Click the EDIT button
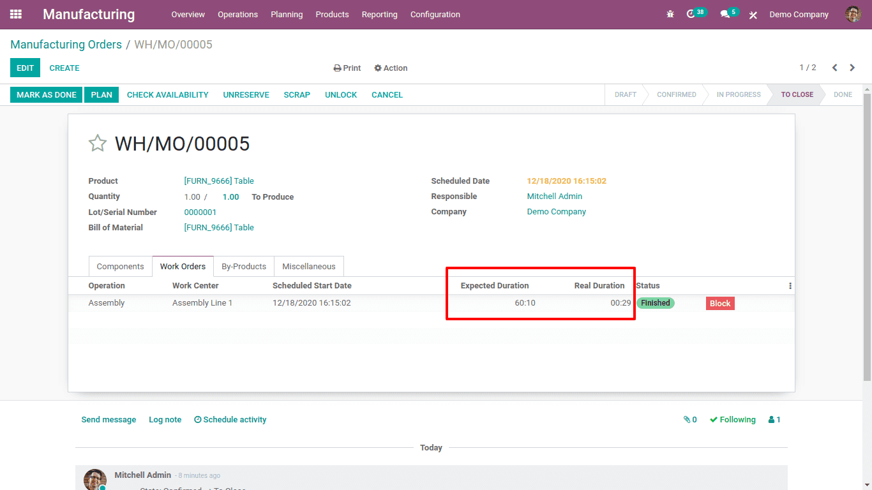This screenshot has height=490, width=872. coord(26,68)
